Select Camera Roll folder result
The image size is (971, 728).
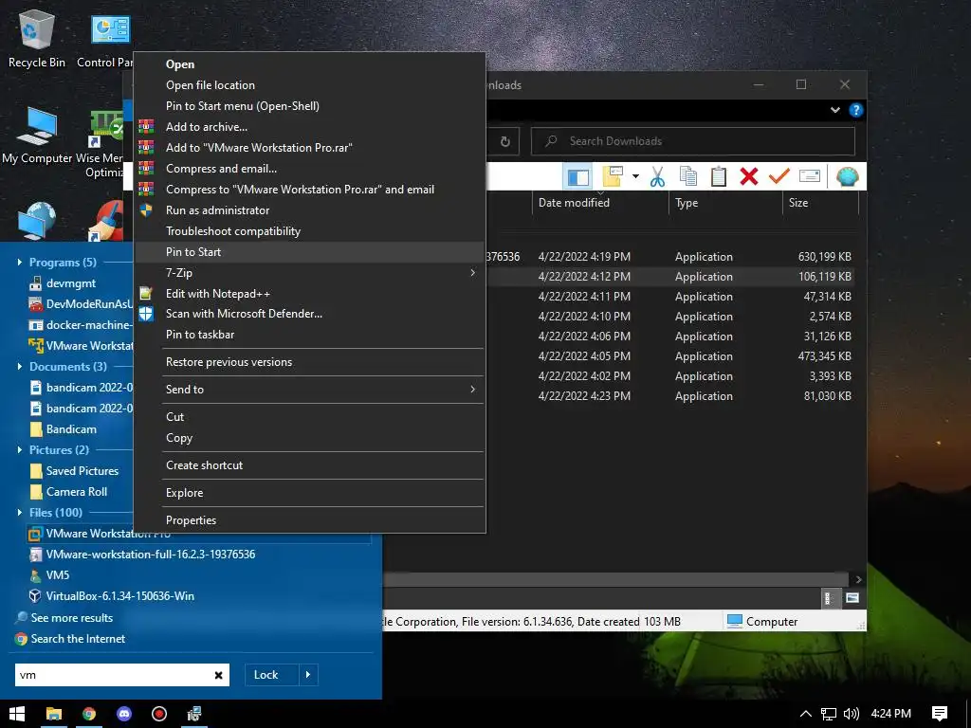pos(77,492)
